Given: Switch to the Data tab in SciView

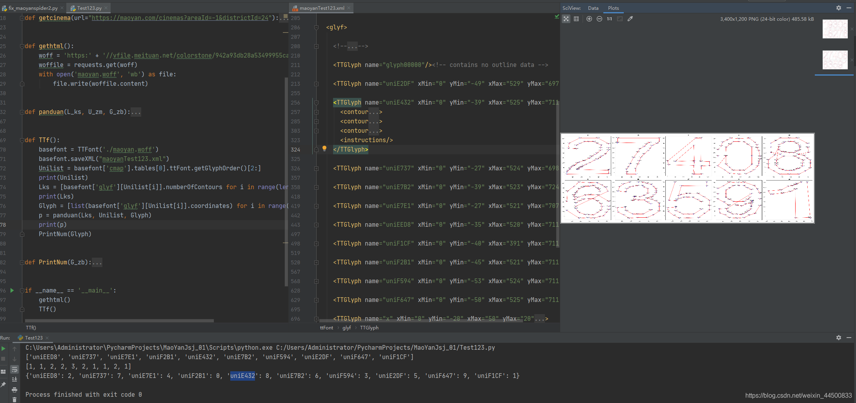Looking at the screenshot, I should 593,8.
